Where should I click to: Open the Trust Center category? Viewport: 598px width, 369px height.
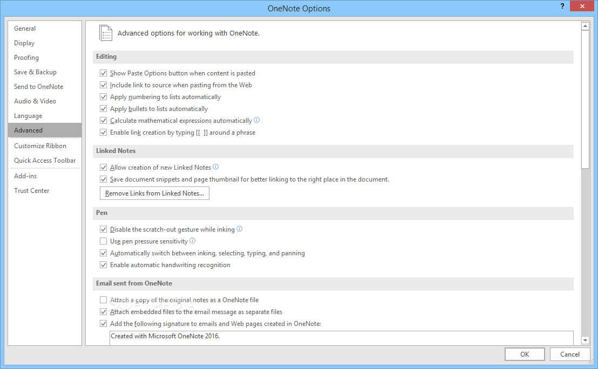[x=45, y=190]
